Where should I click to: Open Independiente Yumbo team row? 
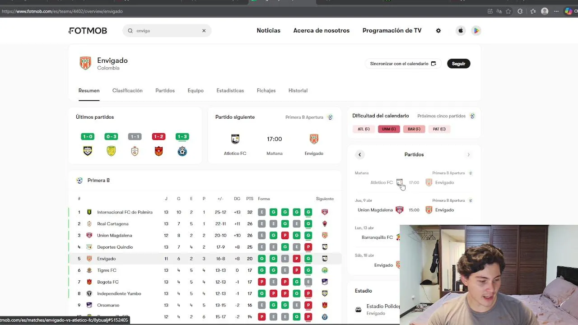tap(205, 294)
